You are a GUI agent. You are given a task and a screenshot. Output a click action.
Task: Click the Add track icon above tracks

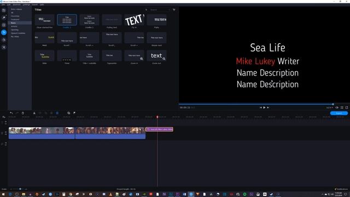(x=4, y=117)
